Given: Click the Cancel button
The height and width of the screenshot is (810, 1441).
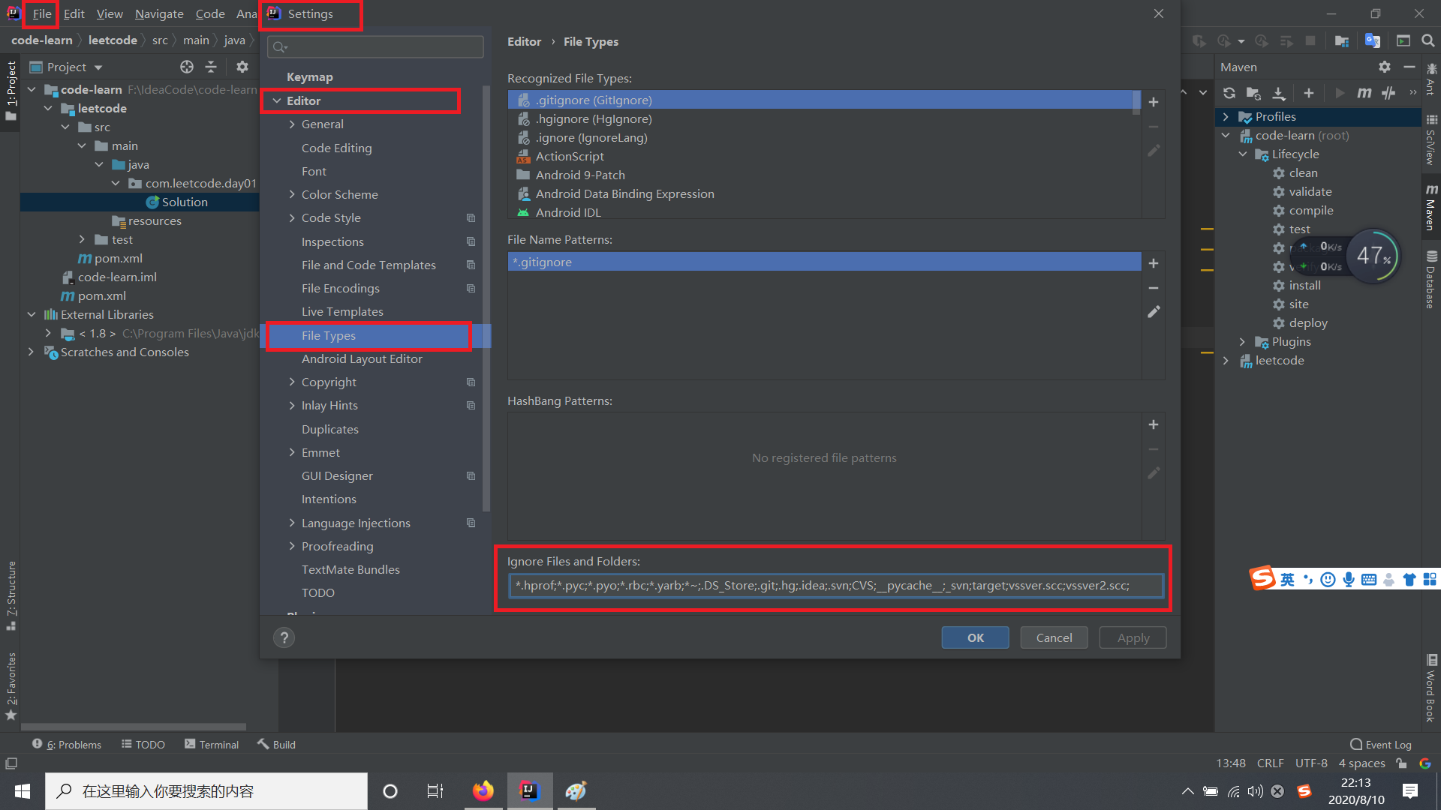Looking at the screenshot, I should (1054, 637).
